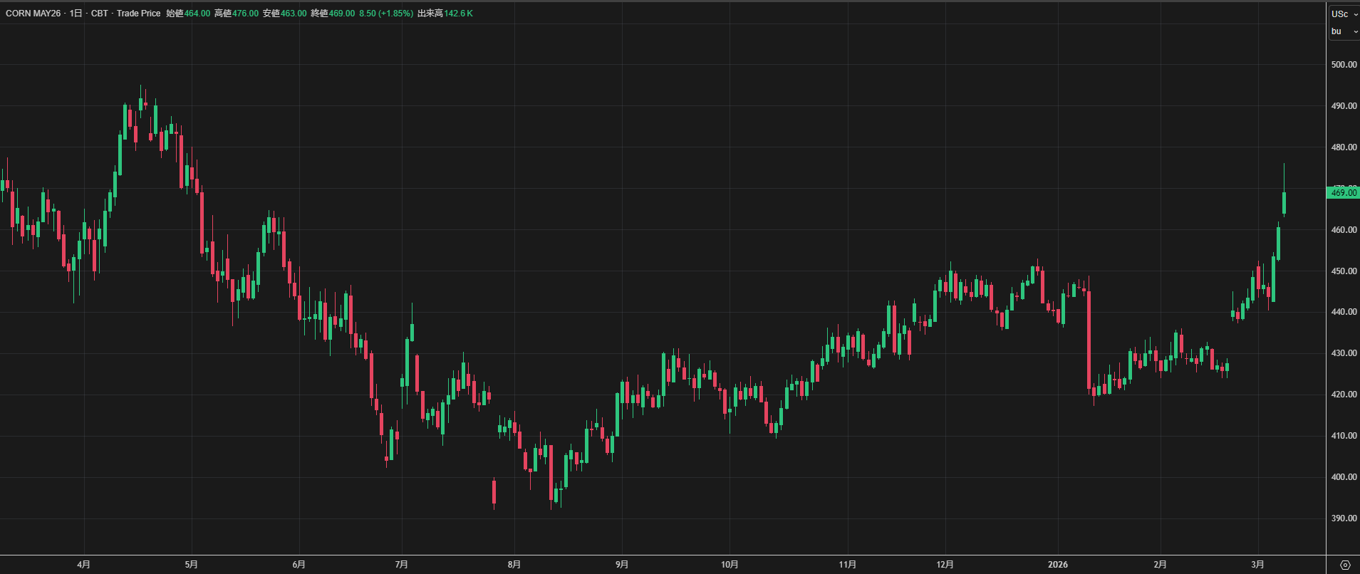Open chart settings via the hexagon gear icon
1360x574 pixels.
[1345, 565]
